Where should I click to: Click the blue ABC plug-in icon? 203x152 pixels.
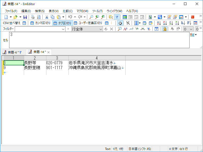pos(160,17)
